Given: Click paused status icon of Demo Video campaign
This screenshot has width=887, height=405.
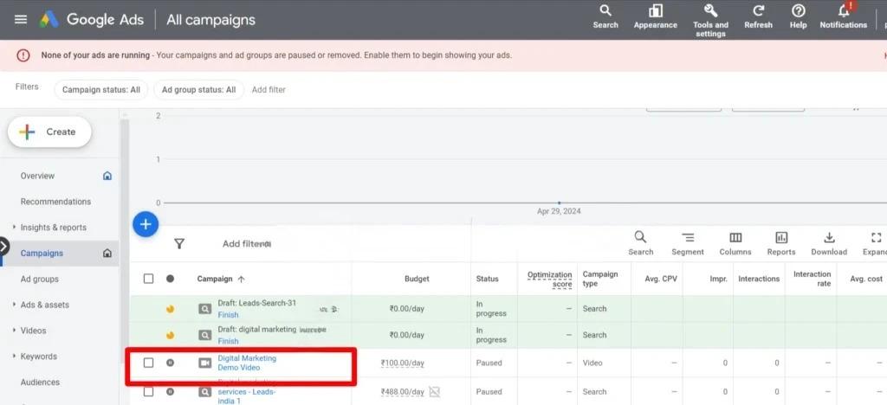Looking at the screenshot, I should click(170, 363).
